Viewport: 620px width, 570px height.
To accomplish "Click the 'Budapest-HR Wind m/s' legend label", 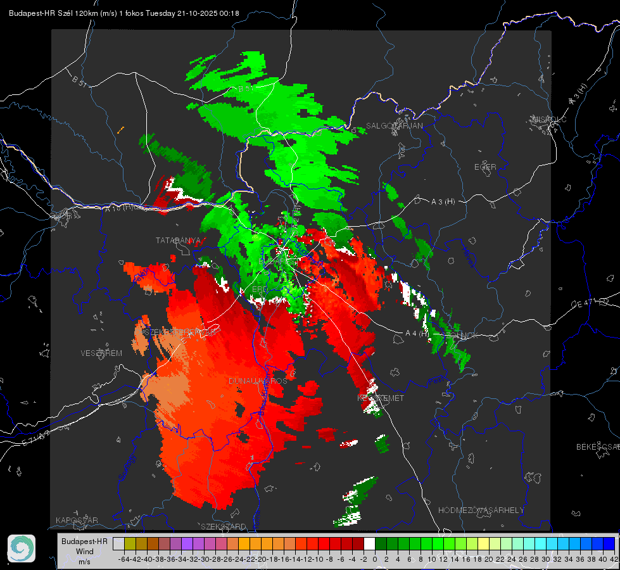I will tap(84, 552).
